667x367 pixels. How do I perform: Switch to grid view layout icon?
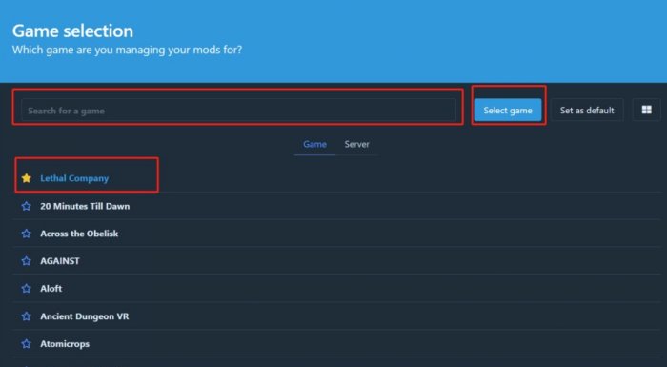pos(647,110)
